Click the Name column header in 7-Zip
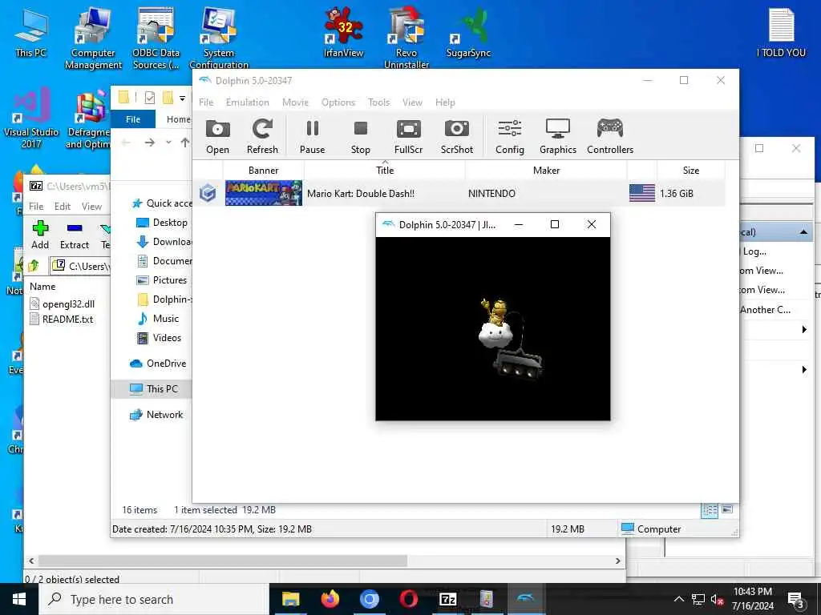 point(42,287)
